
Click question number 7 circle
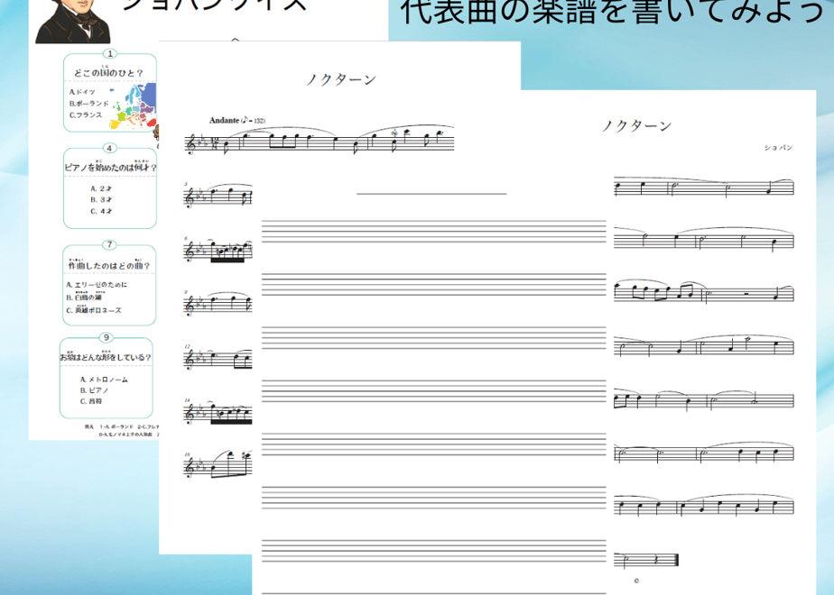tap(109, 245)
